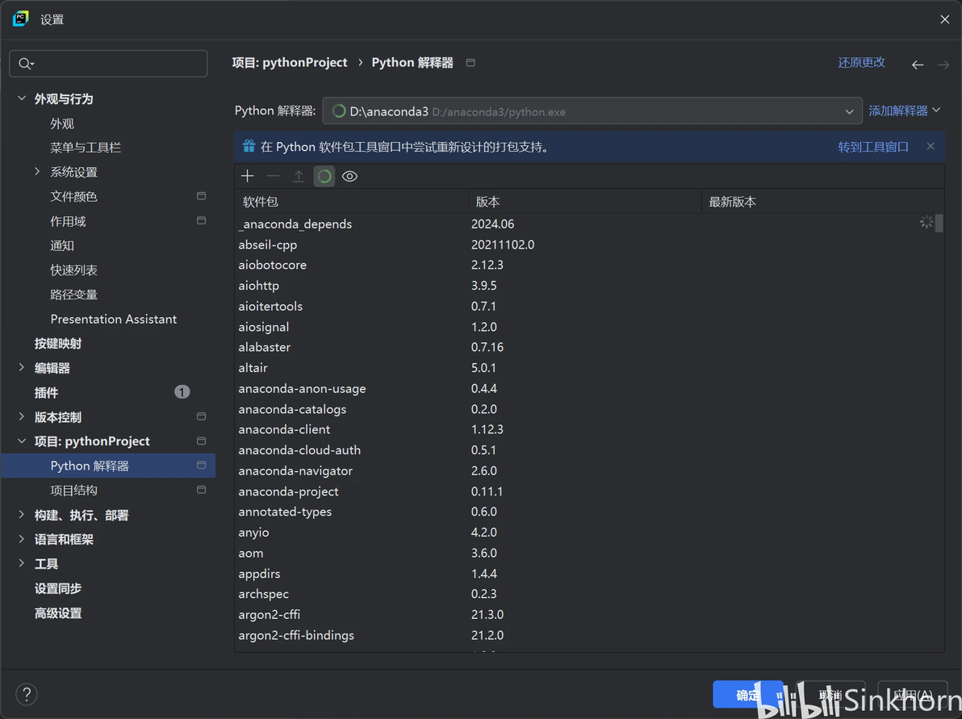Select 外观 in the settings tree
This screenshot has width=962, height=719.
click(x=62, y=123)
